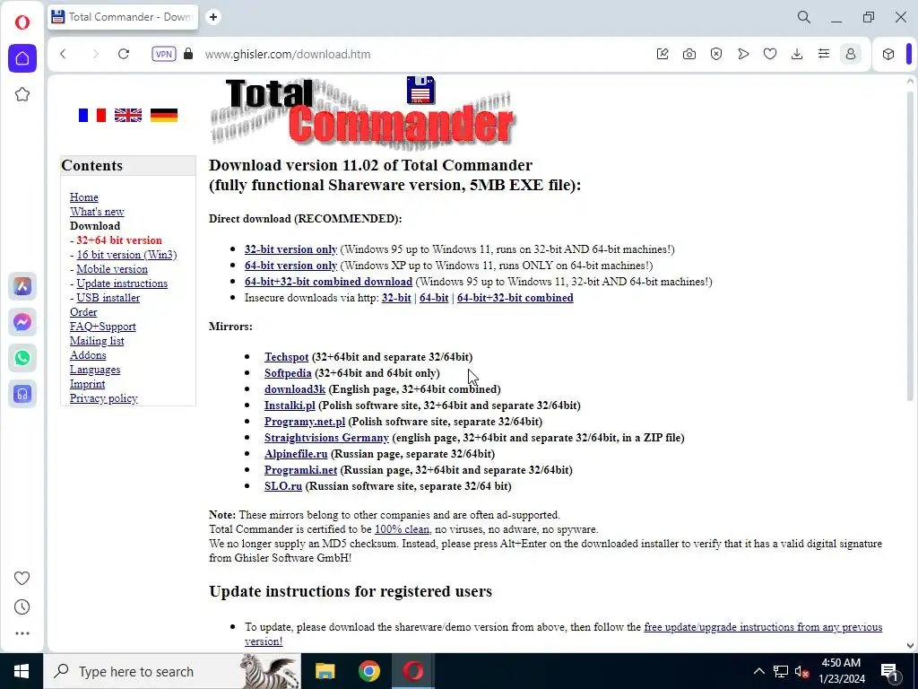Open Easy Setup sliders icon
The image size is (918, 689).
[x=824, y=54]
